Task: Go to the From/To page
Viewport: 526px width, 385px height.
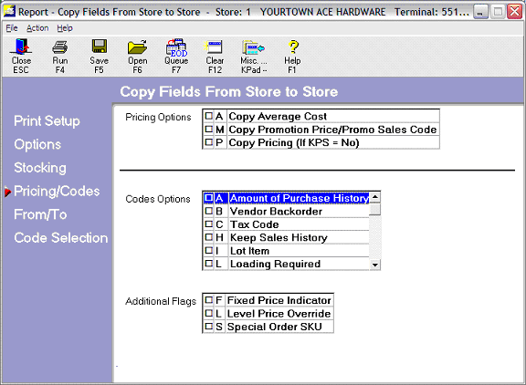Action: pyautogui.click(x=40, y=214)
